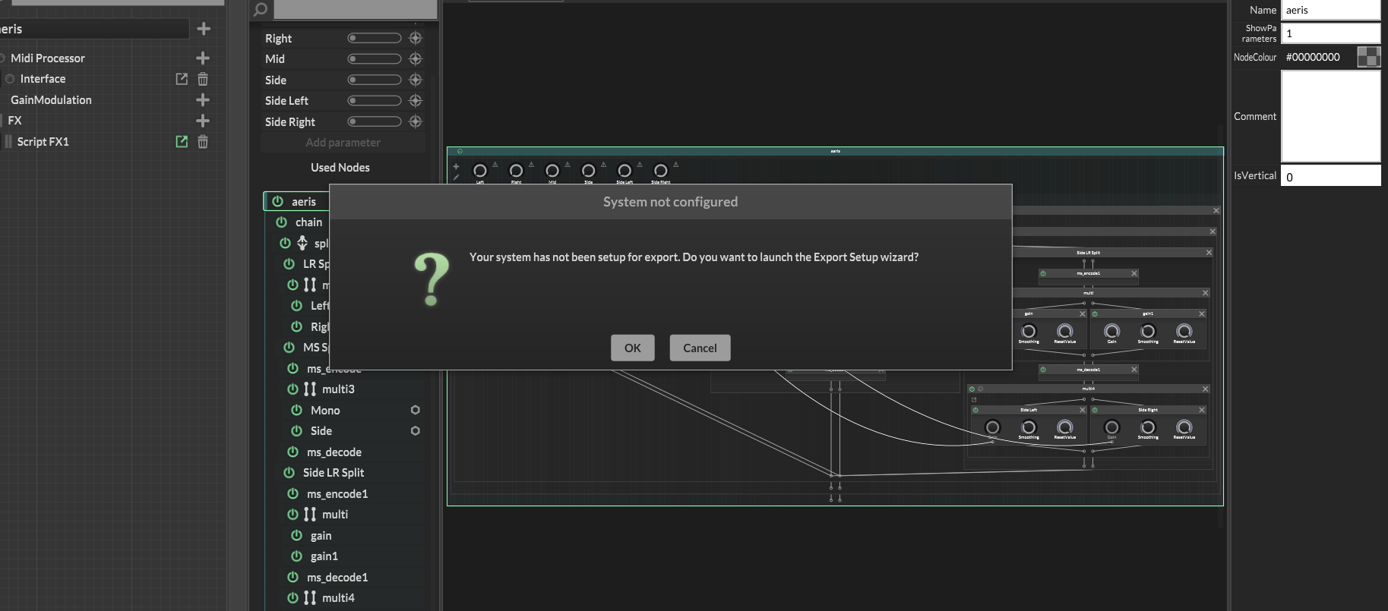The width and height of the screenshot is (1388, 611).
Task: Close the ms_decode1 node in the graph
Action: click(x=1134, y=370)
